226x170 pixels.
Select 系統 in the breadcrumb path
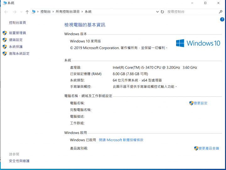tap(88, 12)
